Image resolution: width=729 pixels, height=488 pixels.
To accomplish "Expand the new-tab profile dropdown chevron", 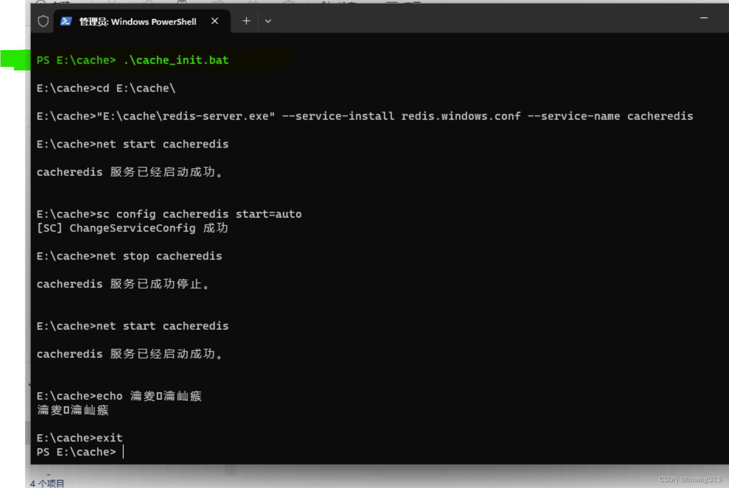I will tap(268, 21).
